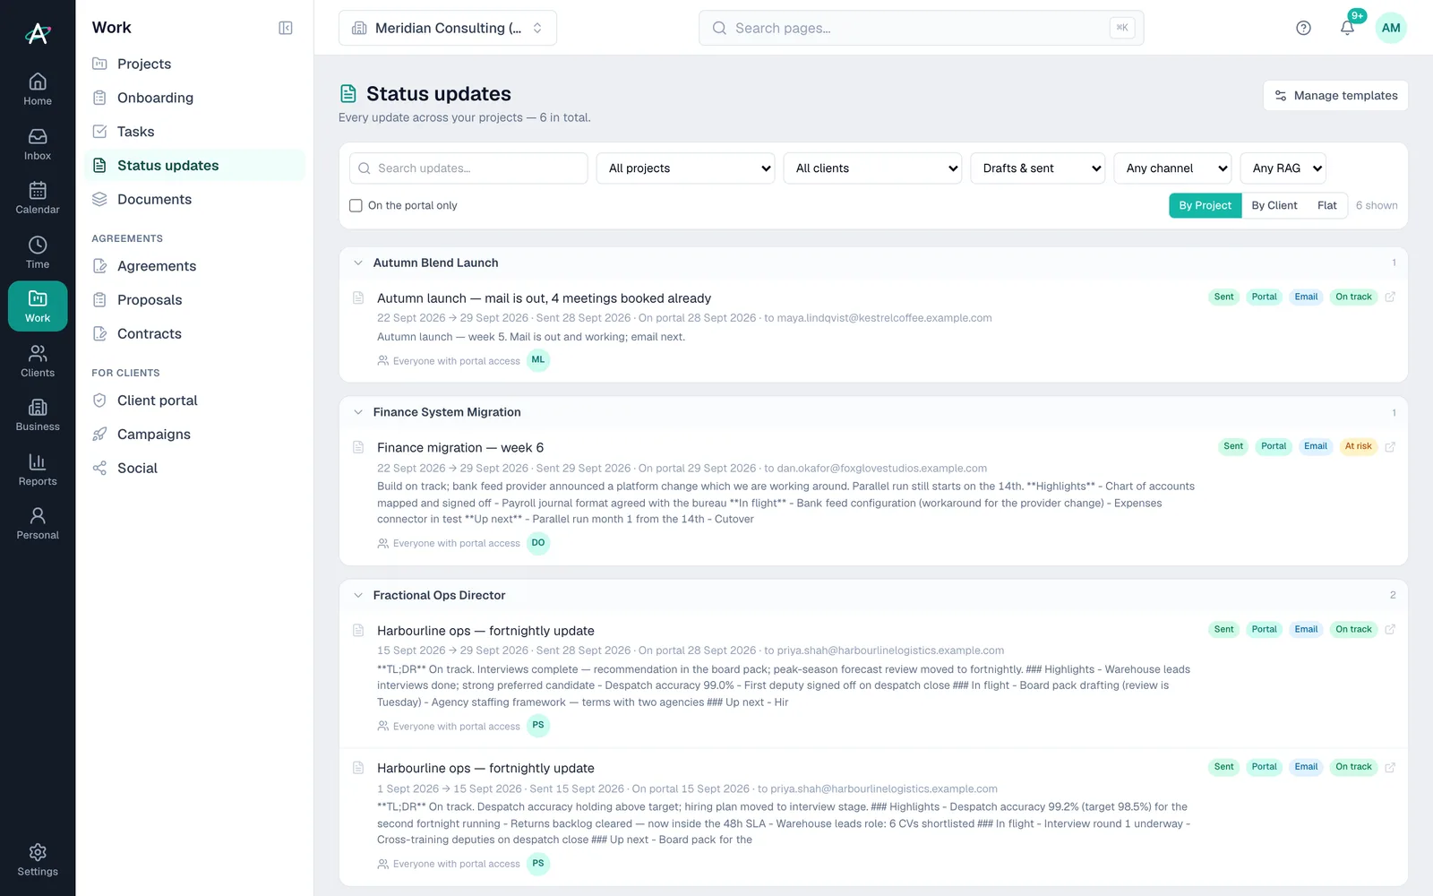Open Projects in the Work menu
Screen dimensions: 1433x896
point(194,64)
